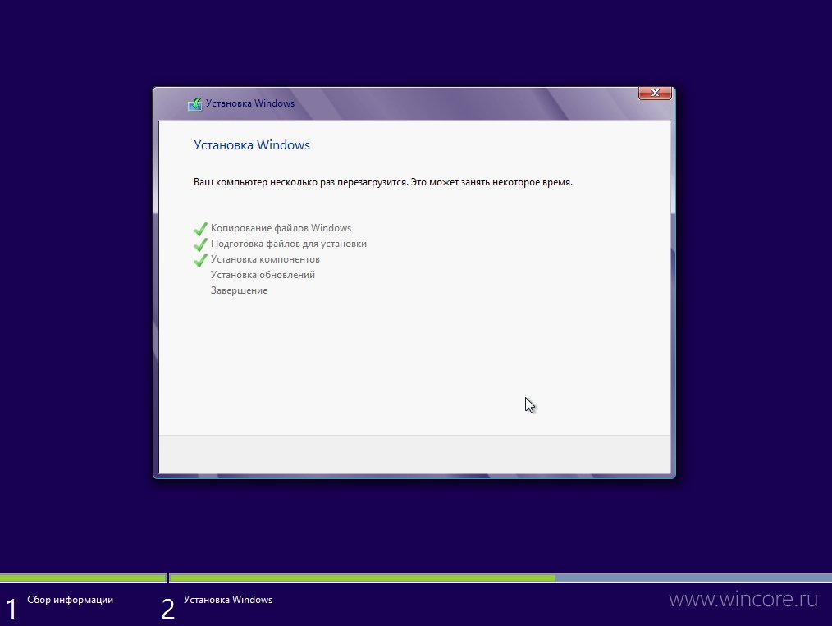Viewport: 832px width, 626px height.
Task: Click the Сбор информации progress bar segment
Action: click(x=84, y=578)
